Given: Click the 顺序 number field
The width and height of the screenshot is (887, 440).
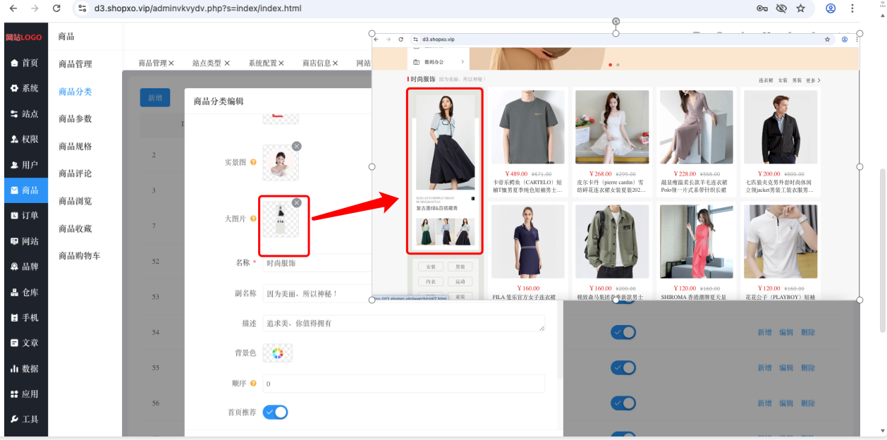Looking at the screenshot, I should point(403,384).
